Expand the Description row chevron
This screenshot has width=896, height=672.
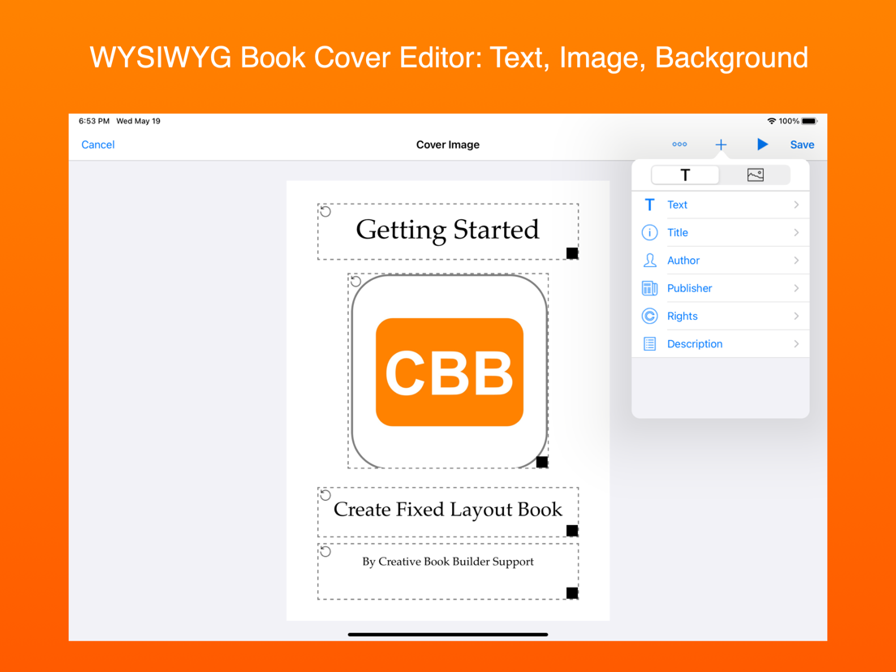pyautogui.click(x=796, y=344)
